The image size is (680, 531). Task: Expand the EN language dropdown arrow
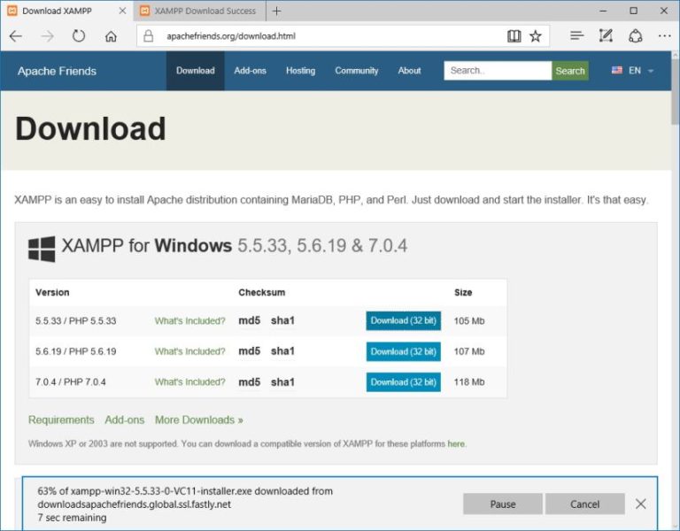click(651, 71)
